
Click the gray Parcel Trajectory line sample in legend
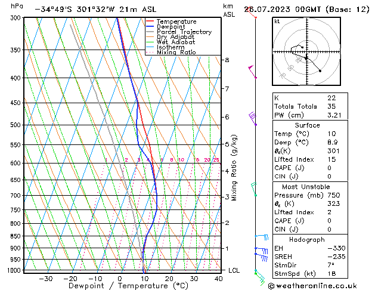(x=150, y=32)
